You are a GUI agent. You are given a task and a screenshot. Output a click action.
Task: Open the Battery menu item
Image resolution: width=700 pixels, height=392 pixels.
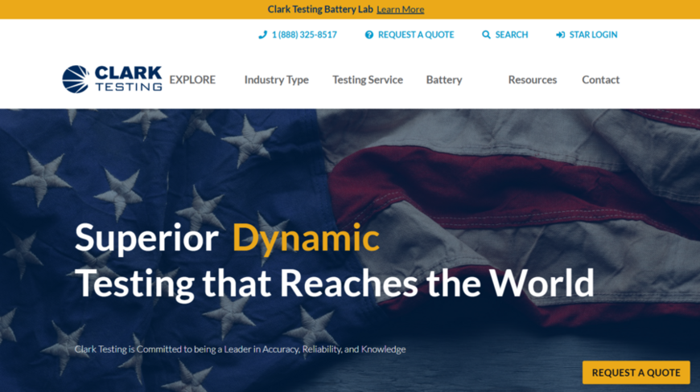(444, 80)
